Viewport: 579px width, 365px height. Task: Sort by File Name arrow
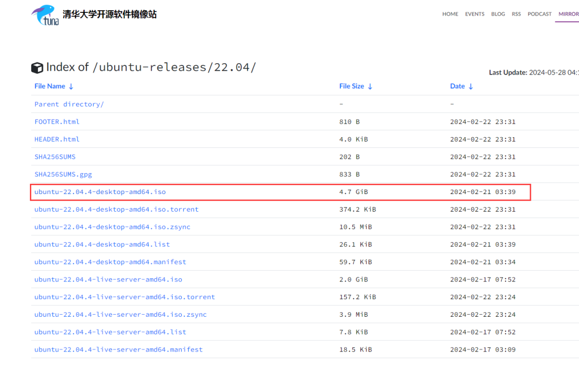pyautogui.click(x=71, y=86)
